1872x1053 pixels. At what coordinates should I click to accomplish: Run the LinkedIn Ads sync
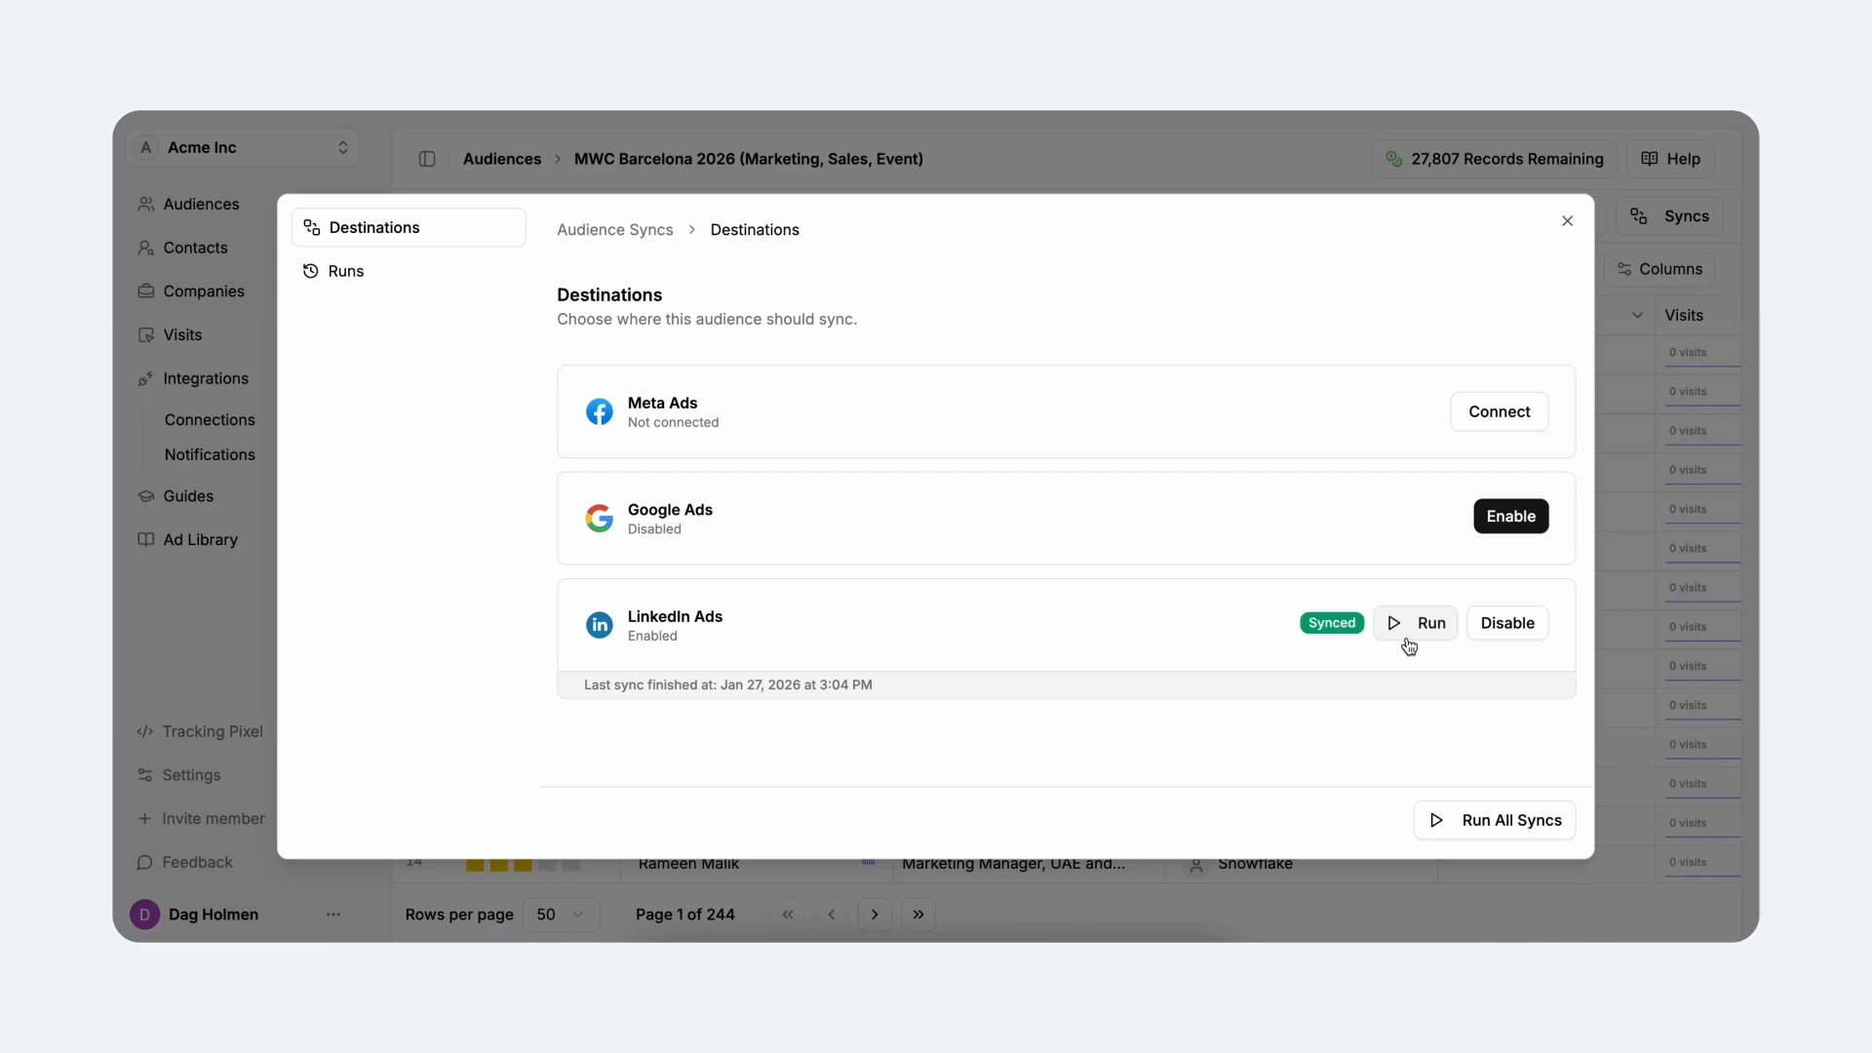[1415, 623]
